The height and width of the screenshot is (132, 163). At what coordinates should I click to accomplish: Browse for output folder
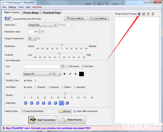click(x=65, y=111)
